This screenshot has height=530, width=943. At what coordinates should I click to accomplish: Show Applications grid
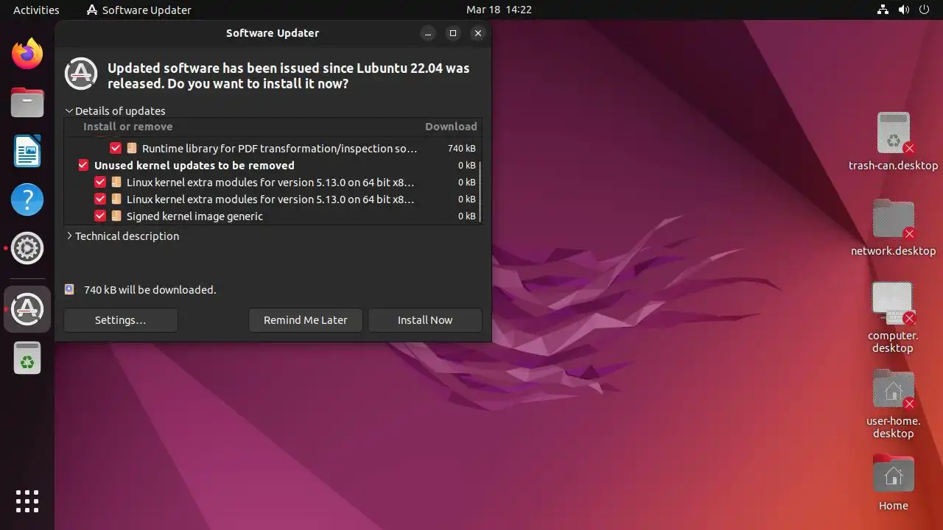point(27,501)
